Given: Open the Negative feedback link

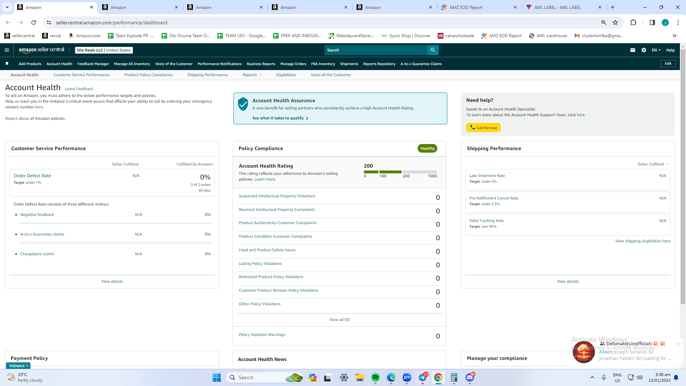Looking at the screenshot, I should [37, 214].
